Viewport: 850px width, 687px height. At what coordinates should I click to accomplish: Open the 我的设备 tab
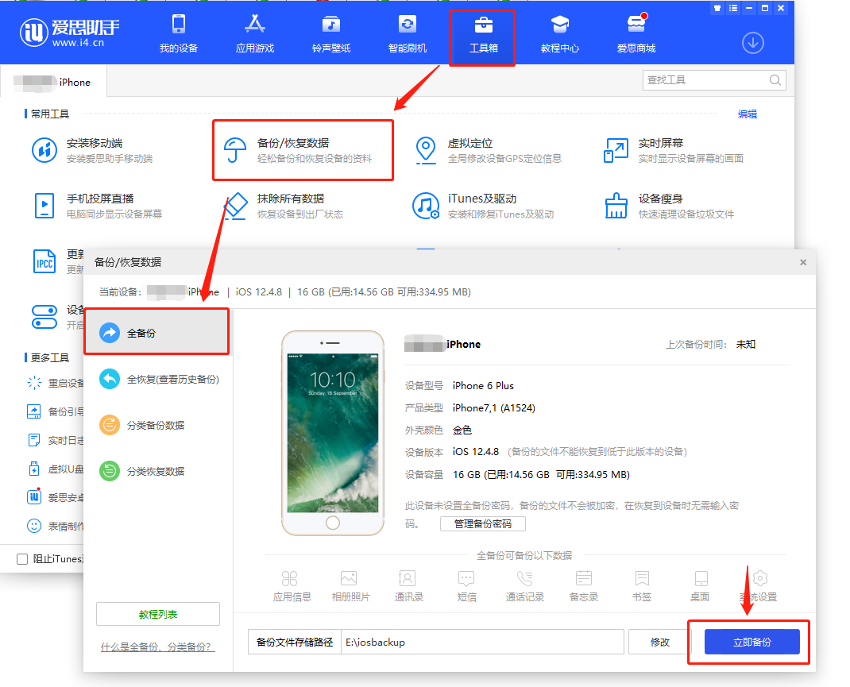(179, 33)
